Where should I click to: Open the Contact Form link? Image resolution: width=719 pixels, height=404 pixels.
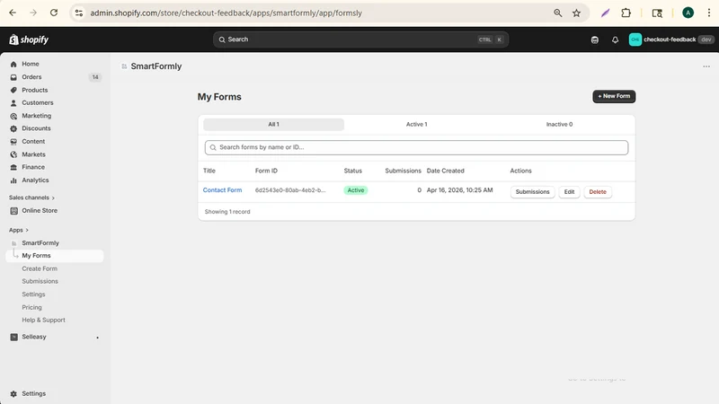[x=222, y=190]
